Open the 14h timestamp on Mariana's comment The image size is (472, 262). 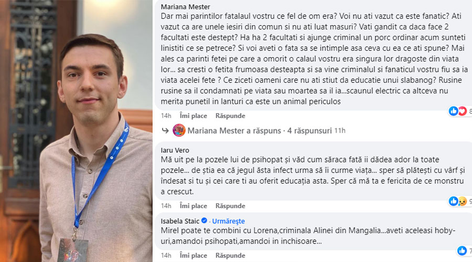tap(166, 116)
